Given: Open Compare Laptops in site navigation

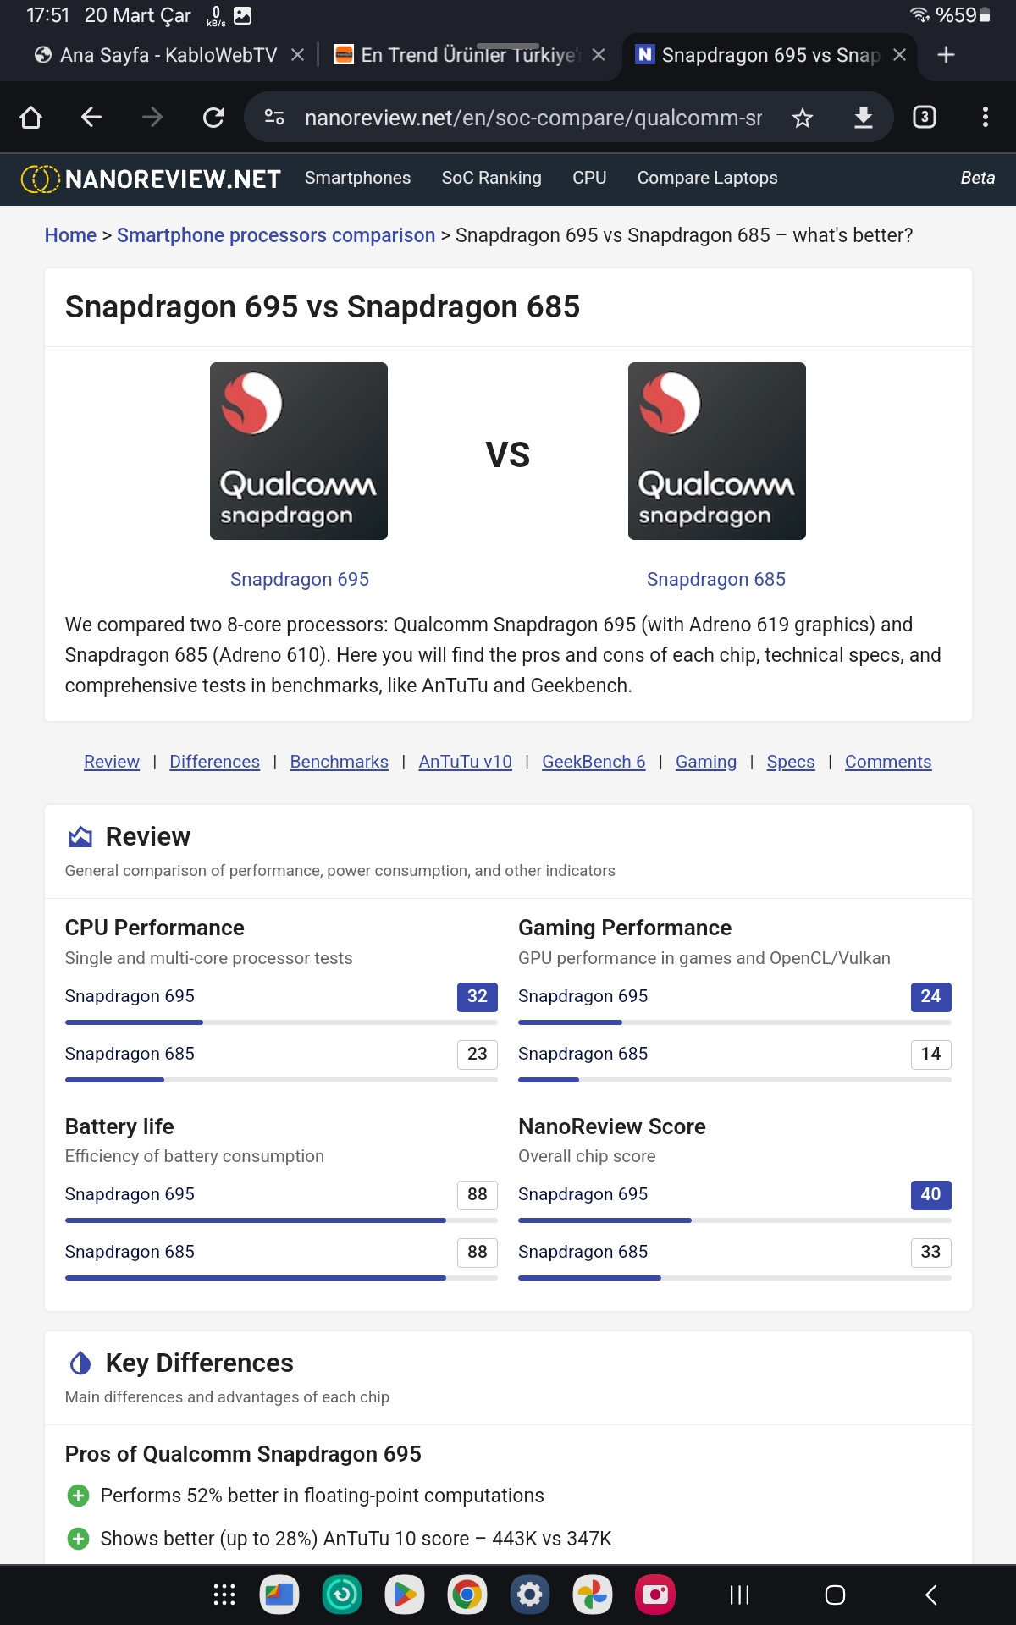Looking at the screenshot, I should 707,178.
